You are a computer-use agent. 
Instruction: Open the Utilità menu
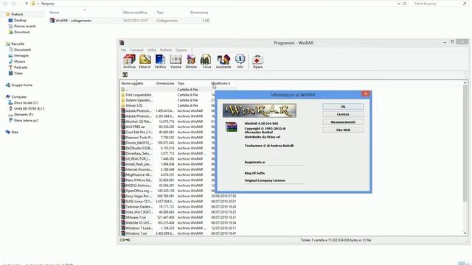152,50
